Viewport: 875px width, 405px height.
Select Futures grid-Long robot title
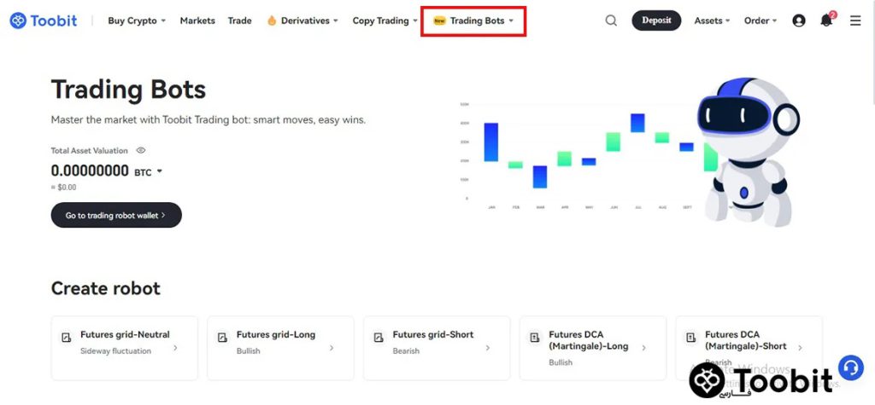[x=276, y=335]
